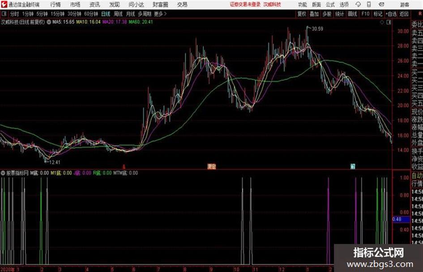Expand 更多 period options
Viewport: 423px width, 272px height.
tap(160, 14)
